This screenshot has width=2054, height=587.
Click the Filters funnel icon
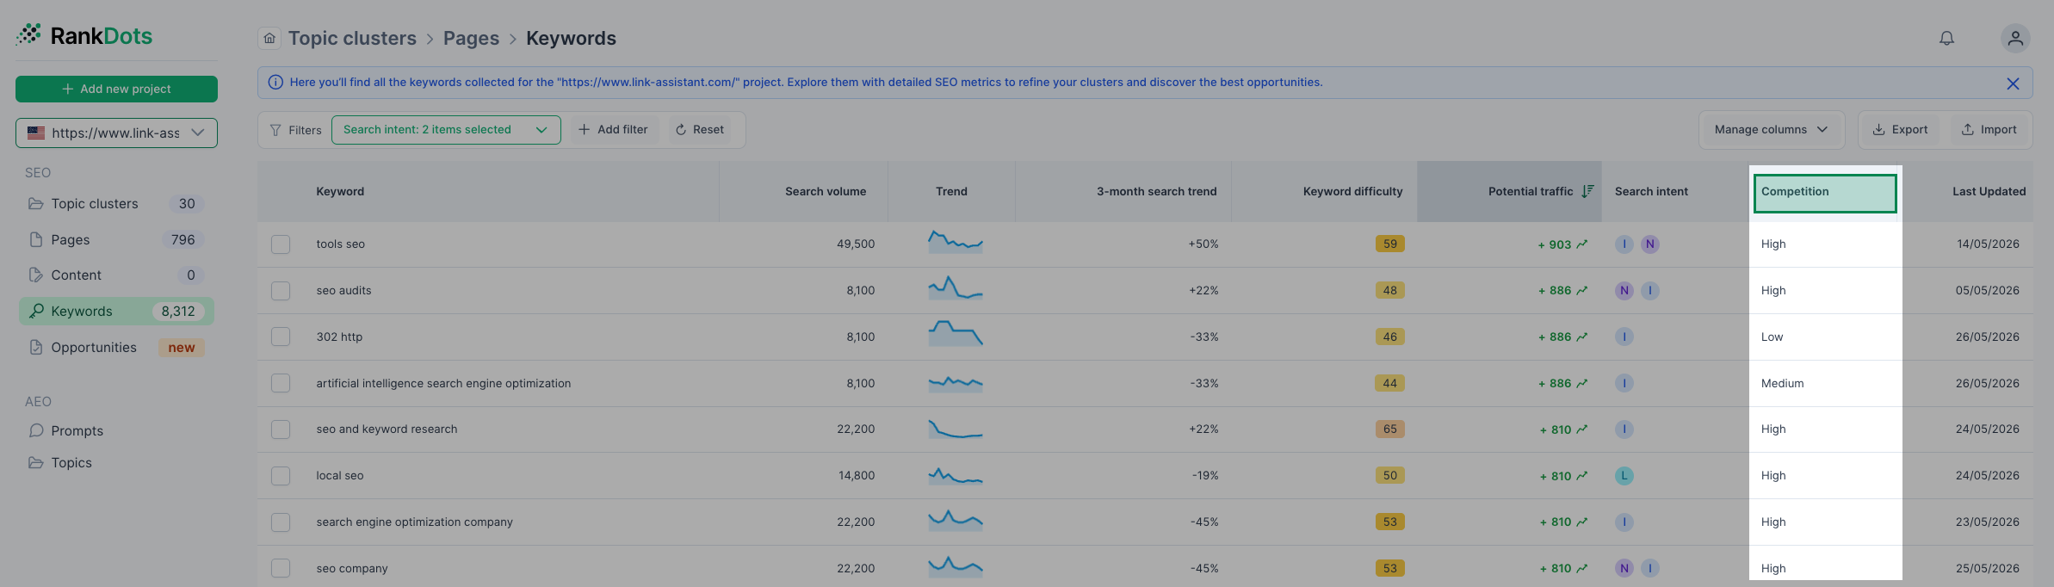click(275, 130)
